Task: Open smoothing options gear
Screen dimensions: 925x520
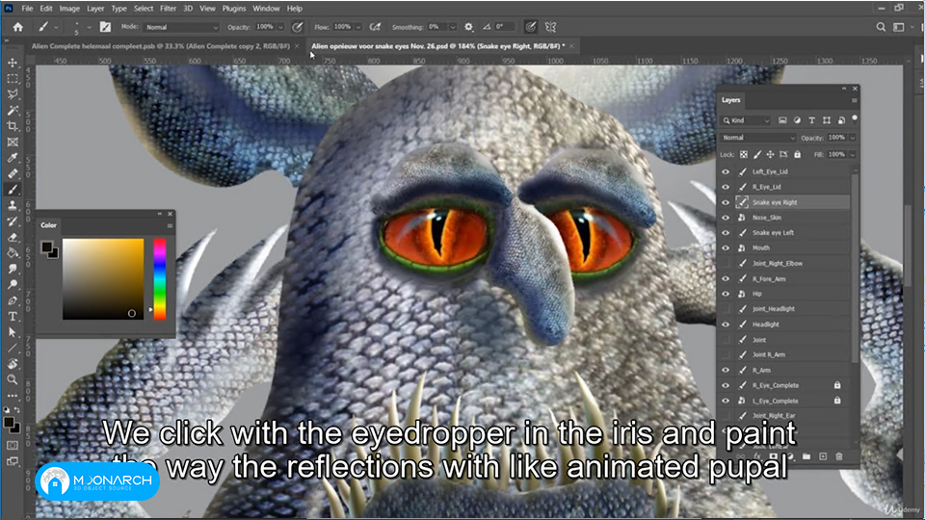Action: tap(469, 27)
